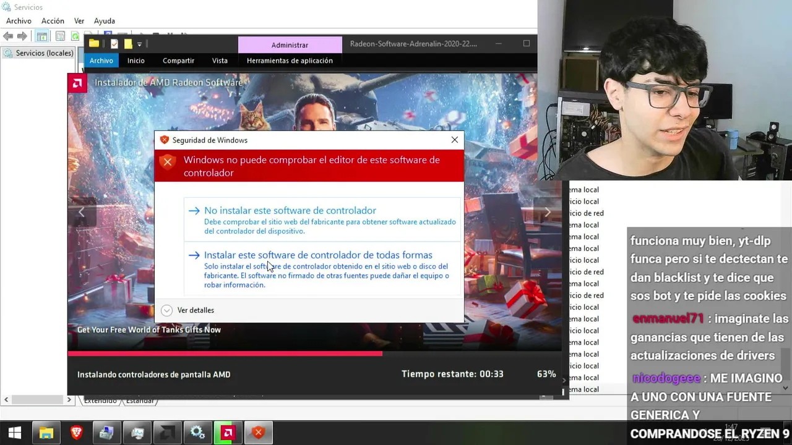The height and width of the screenshot is (445, 792).
Task: Maximize the Radeon-Software-Adrenalin Explorer window
Action: coord(527,44)
